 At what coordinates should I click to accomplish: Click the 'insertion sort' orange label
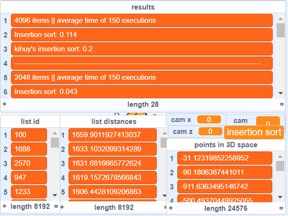click(x=254, y=132)
